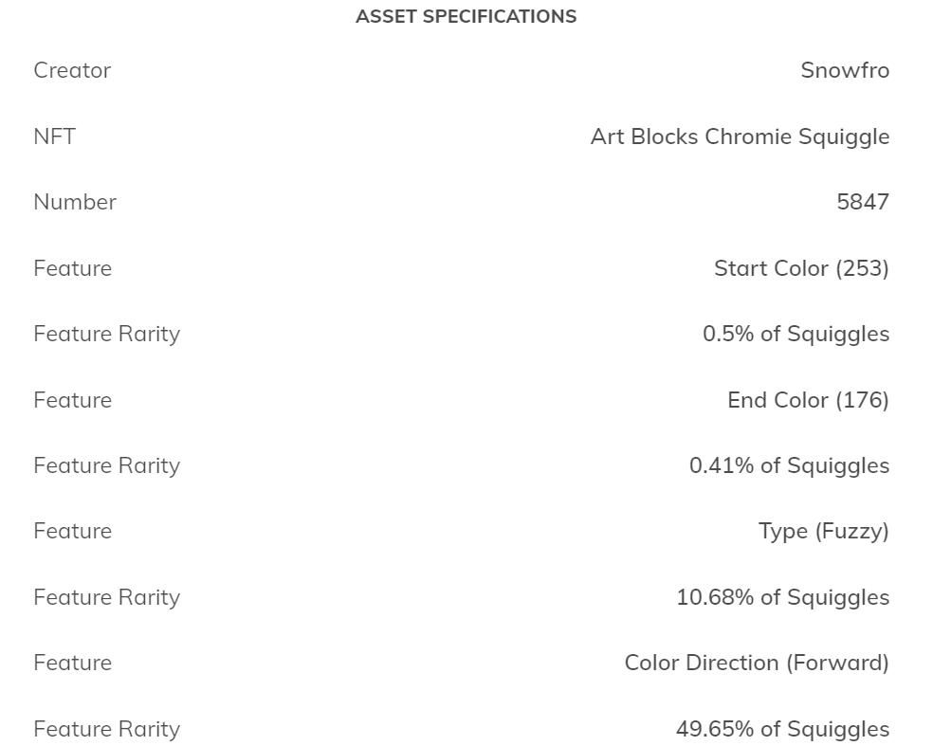Screen dimensions: 933x746
Task: Click the Art Blocks Chromie Squiggle text
Action: click(740, 136)
